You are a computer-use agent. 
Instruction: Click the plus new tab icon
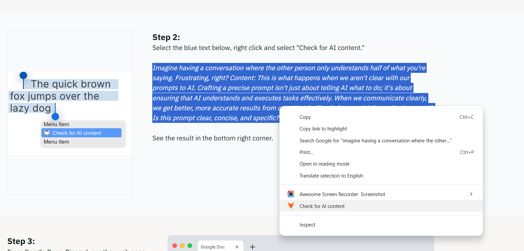[x=253, y=247]
